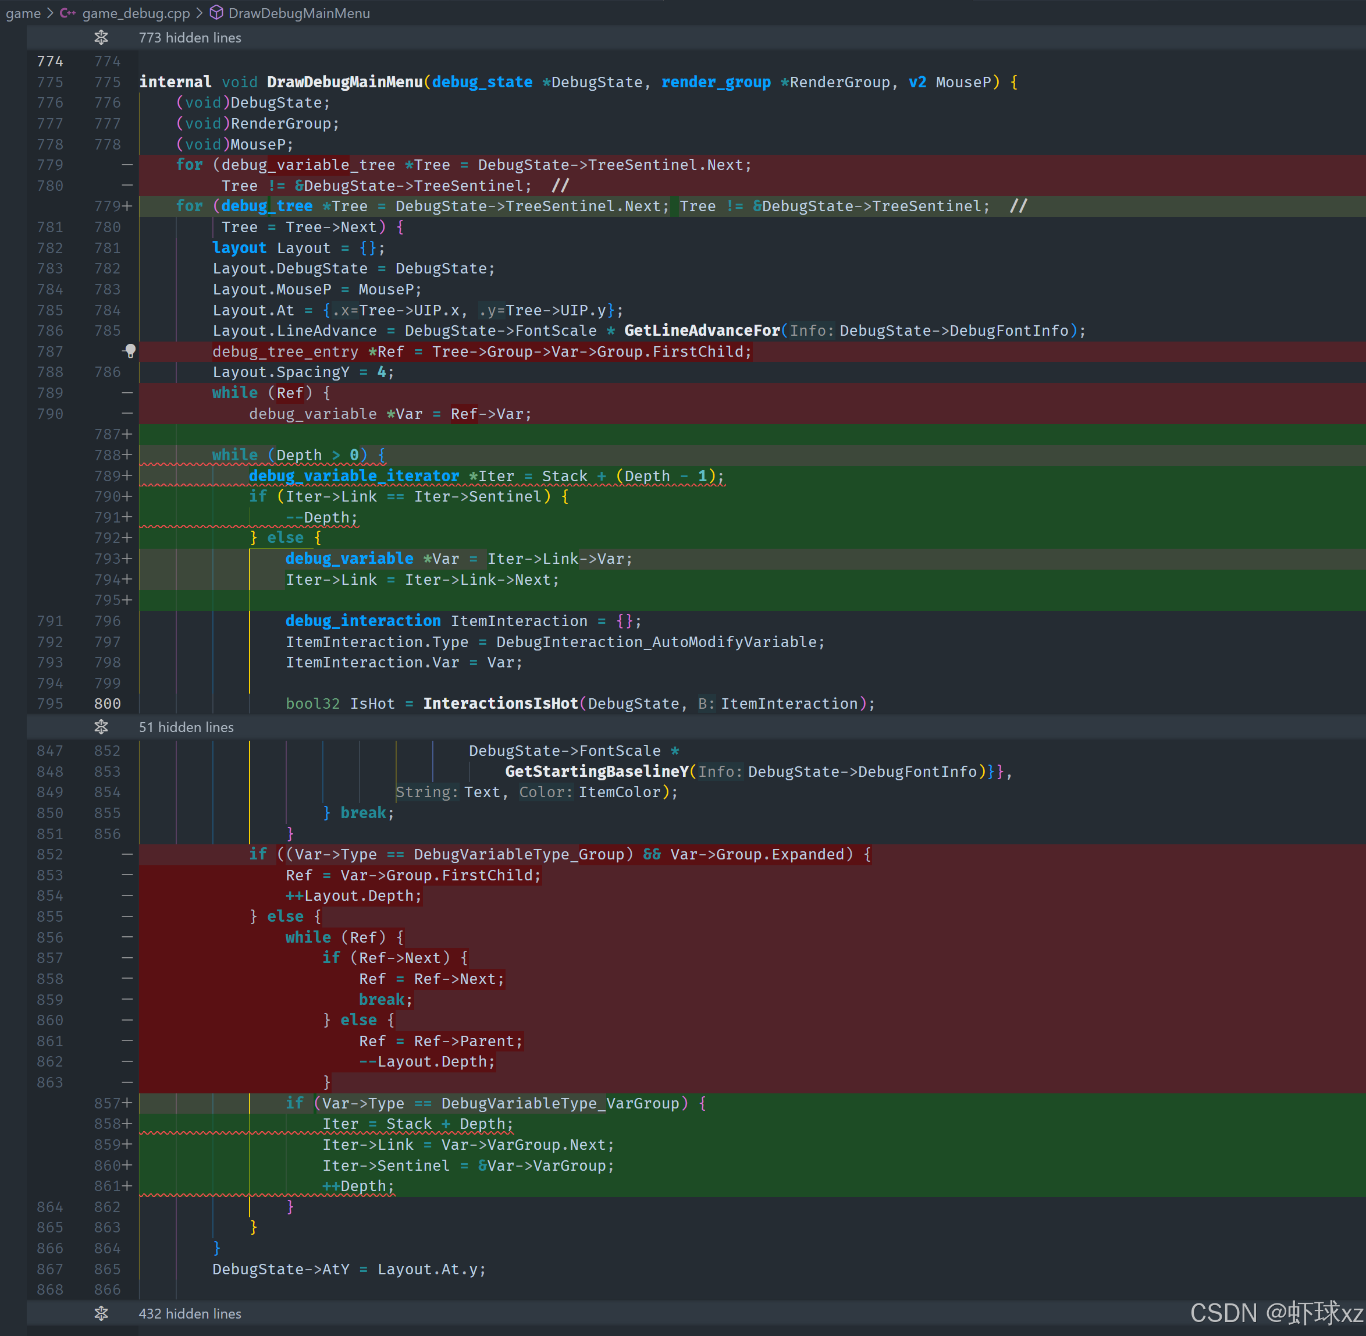Click expand icon beside 773 hidden lines

(101, 38)
